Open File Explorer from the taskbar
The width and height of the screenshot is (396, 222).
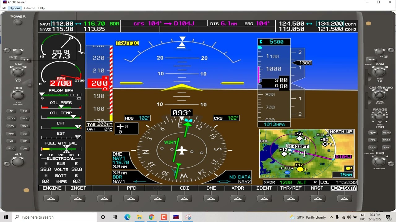coord(139,217)
